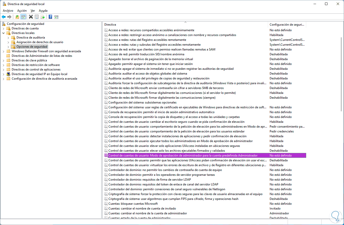Toggle the show/hide action pane icon
The height and width of the screenshot is (225, 344).
(x=56, y=17)
